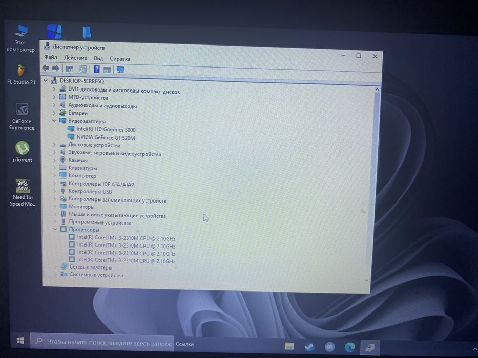Select the FL Studio 21 desktop icon
This screenshot has height=358, width=478.
[21, 75]
